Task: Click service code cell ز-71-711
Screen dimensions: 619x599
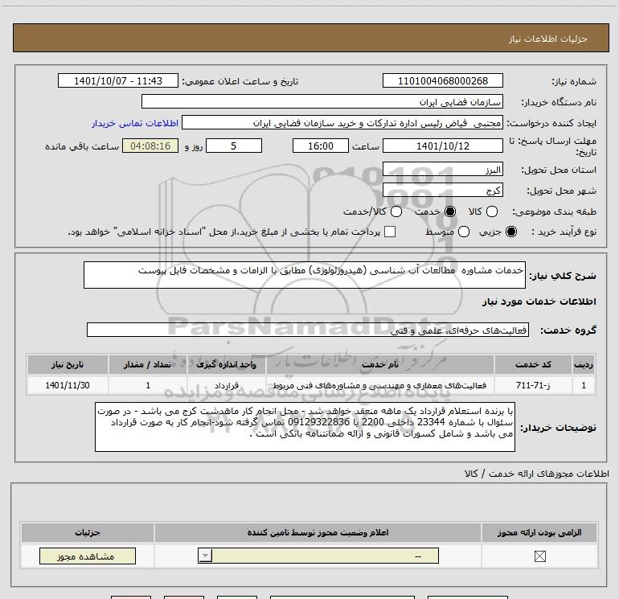Action: tap(533, 385)
